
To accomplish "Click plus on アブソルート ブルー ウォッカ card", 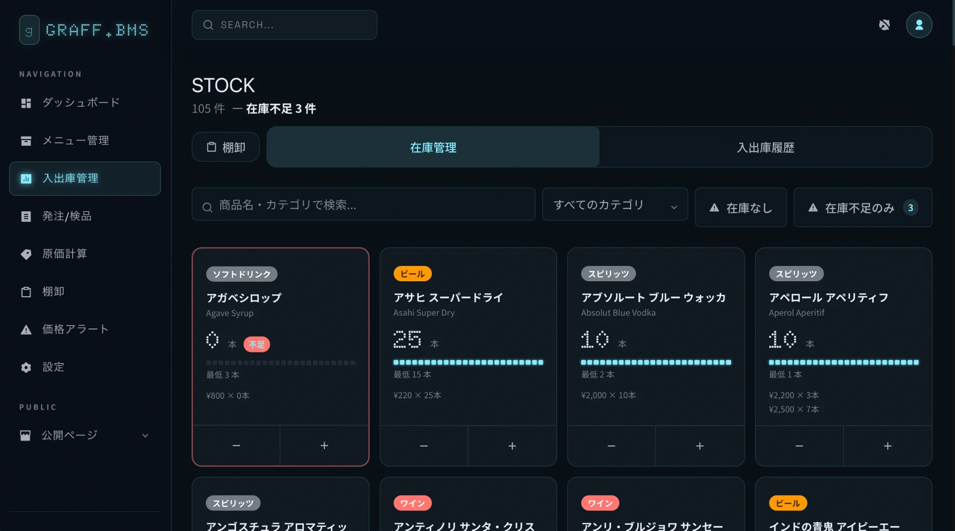I will (700, 446).
